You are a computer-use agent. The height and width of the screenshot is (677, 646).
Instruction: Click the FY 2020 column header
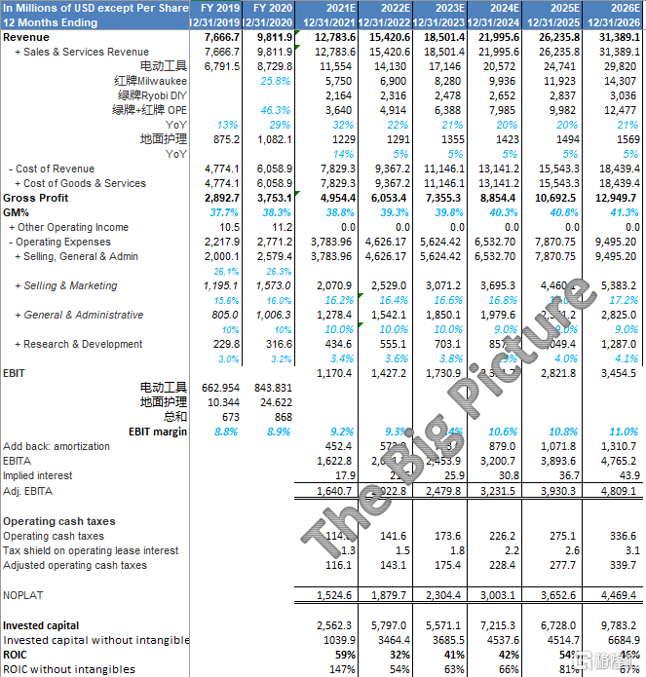click(x=273, y=8)
